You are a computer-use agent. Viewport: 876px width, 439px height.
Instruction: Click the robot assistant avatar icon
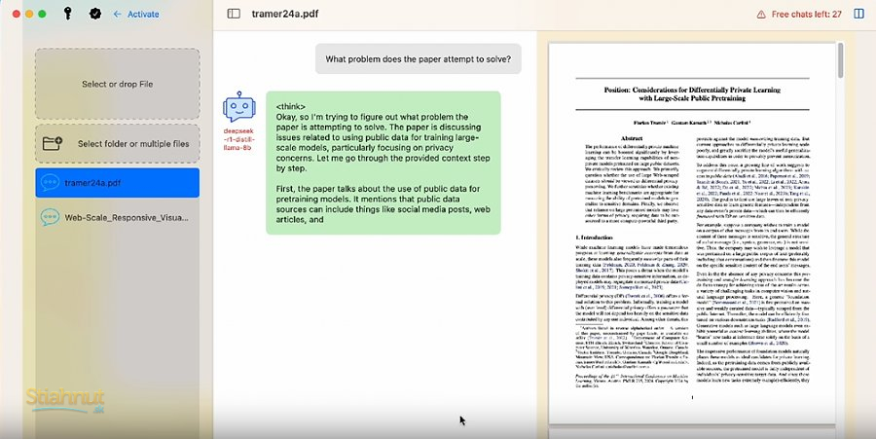click(x=238, y=107)
